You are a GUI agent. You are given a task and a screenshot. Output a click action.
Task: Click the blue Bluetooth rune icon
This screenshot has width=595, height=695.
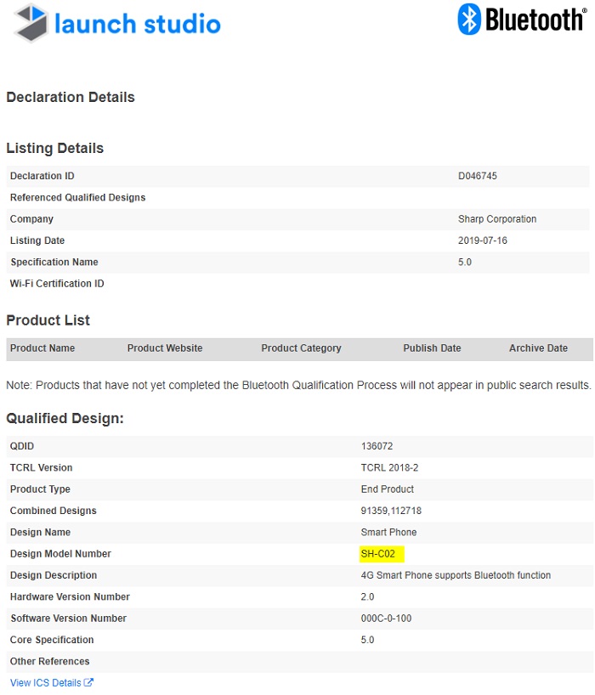click(x=469, y=20)
